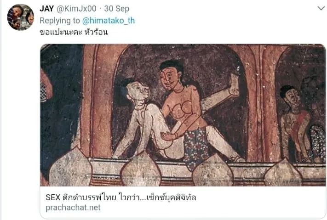Click the raised hand on the archway wall

pos(234,85)
